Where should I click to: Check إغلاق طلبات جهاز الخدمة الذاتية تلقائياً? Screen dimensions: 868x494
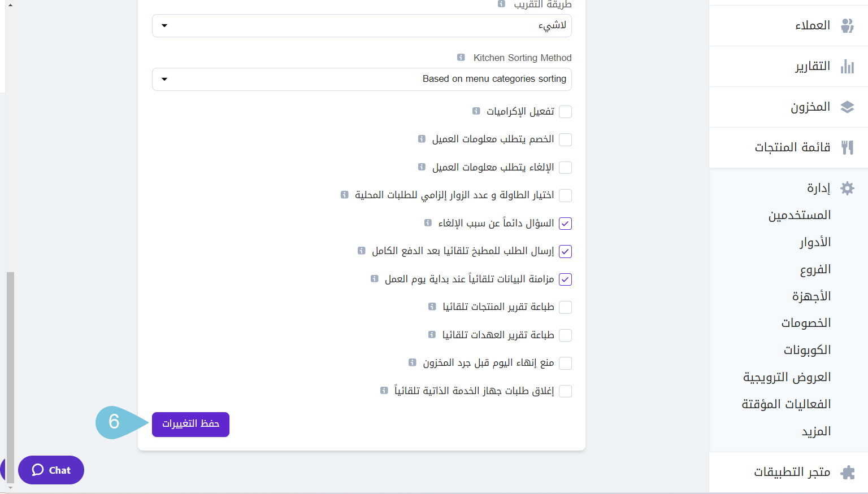coord(565,391)
